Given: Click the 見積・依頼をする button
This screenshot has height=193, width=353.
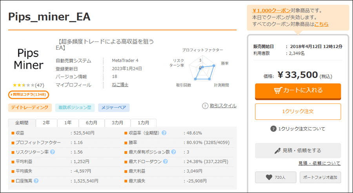Looking at the screenshot, I should click(298, 151).
